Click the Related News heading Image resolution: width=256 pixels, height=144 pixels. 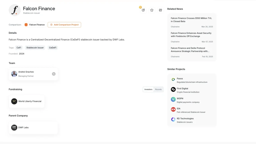pyautogui.click(x=175, y=9)
